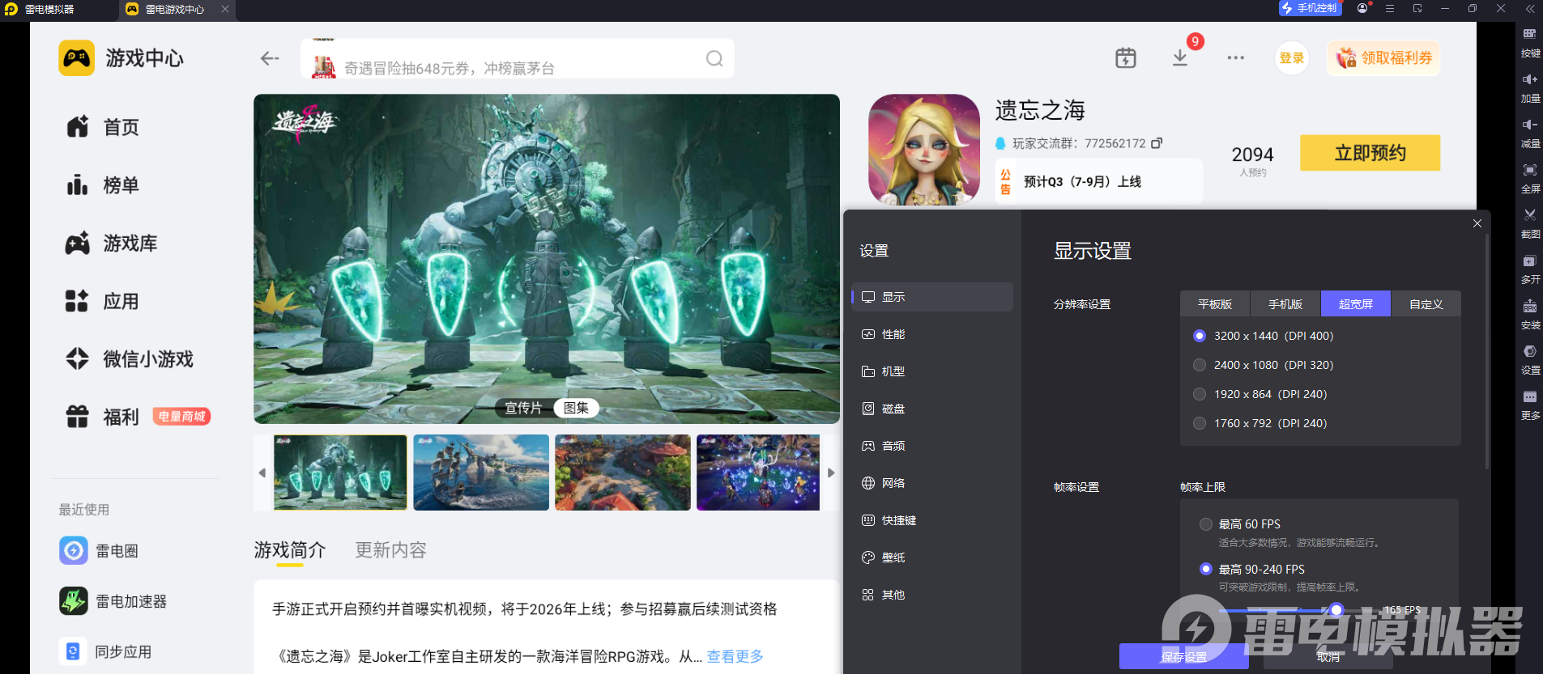Open 微信小游戏 in the sidebar

130,359
